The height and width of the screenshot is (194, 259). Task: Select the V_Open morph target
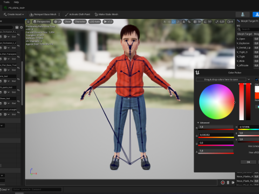[x=241, y=39]
